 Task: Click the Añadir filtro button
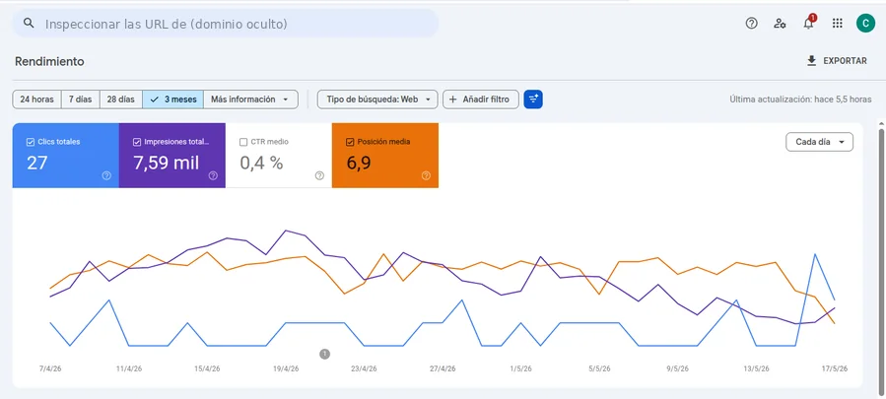pos(481,100)
